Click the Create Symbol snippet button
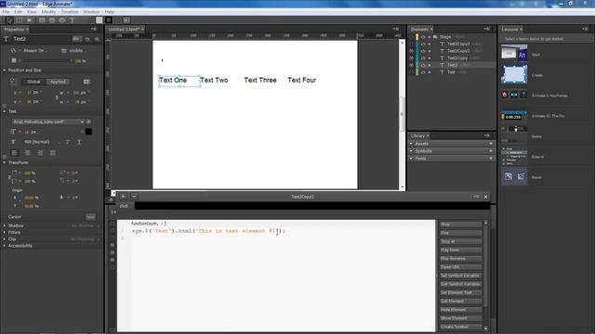Viewport: 595px width, 334px height. click(461, 327)
